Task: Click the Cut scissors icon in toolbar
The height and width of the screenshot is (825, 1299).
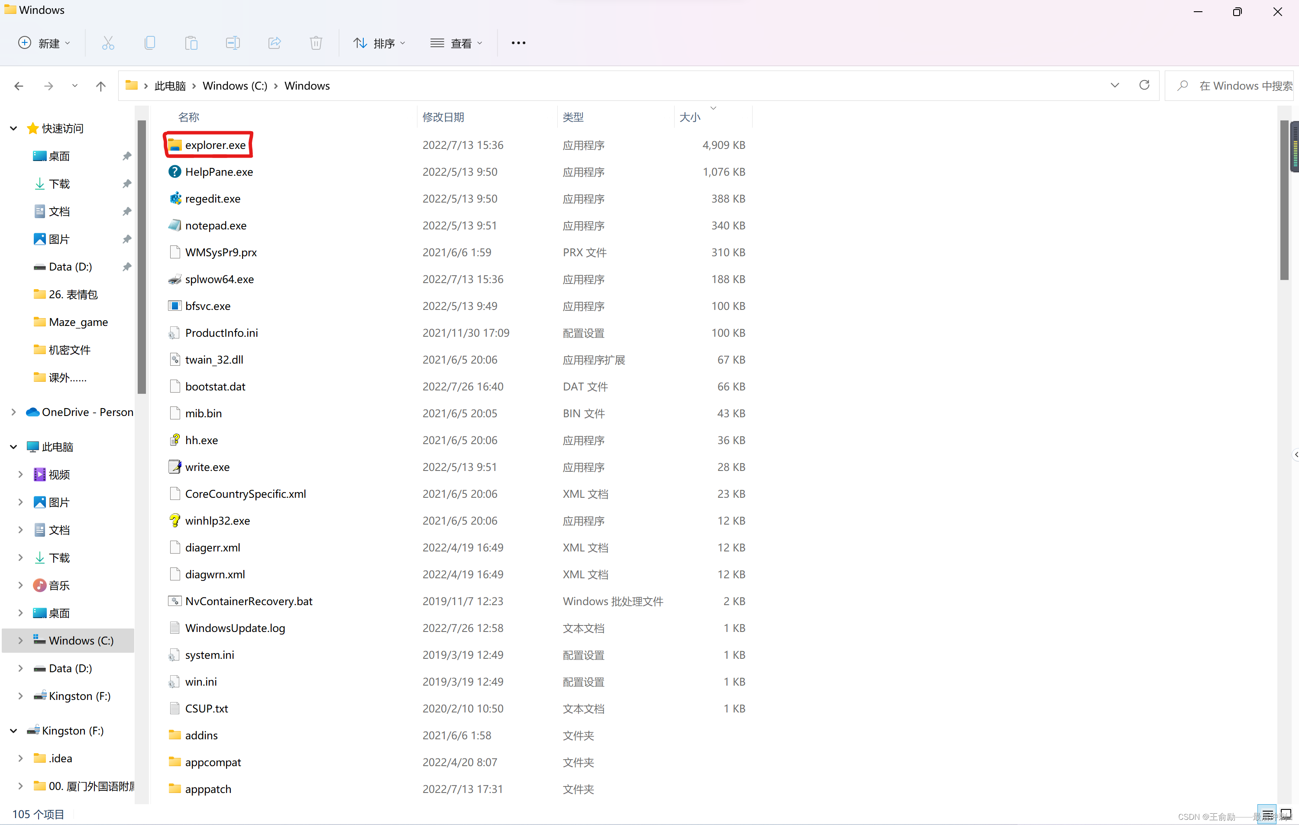Action: tap(108, 43)
